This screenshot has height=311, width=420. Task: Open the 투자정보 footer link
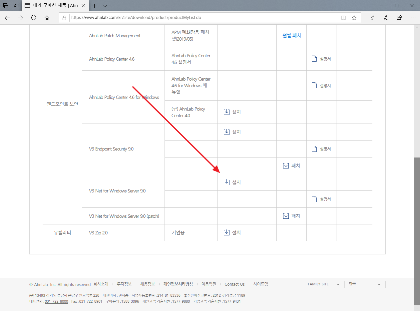[124, 284]
